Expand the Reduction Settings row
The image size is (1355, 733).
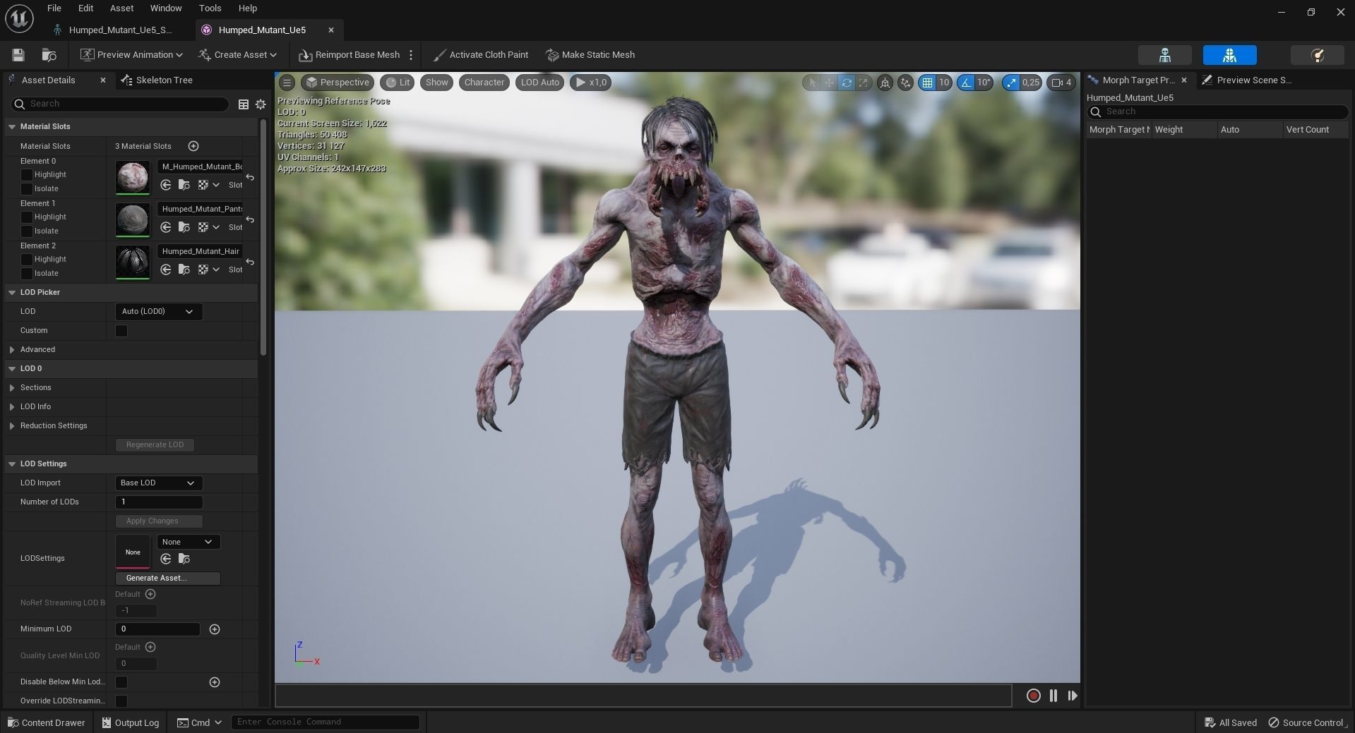[12, 426]
